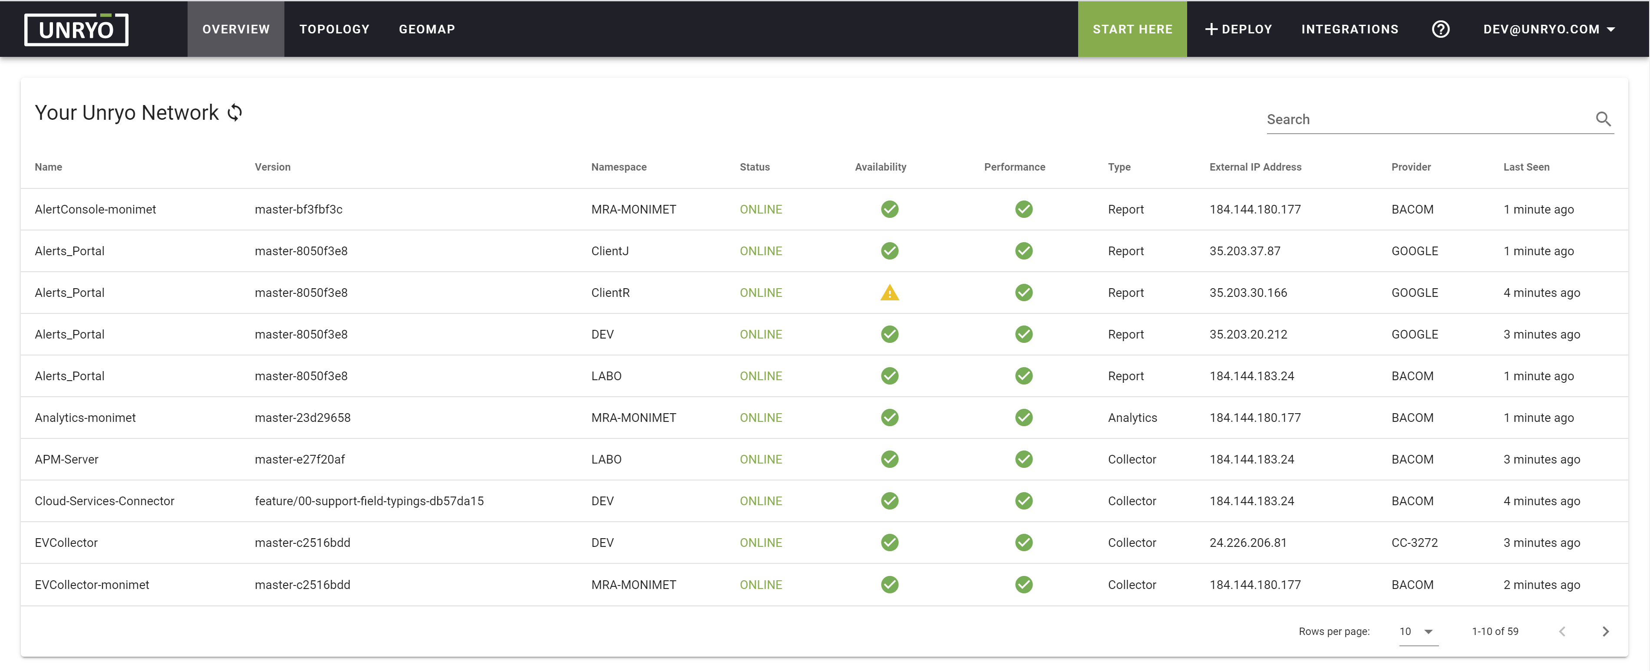Click version feature/00-support-field-typings-db57da15

[x=369, y=501]
